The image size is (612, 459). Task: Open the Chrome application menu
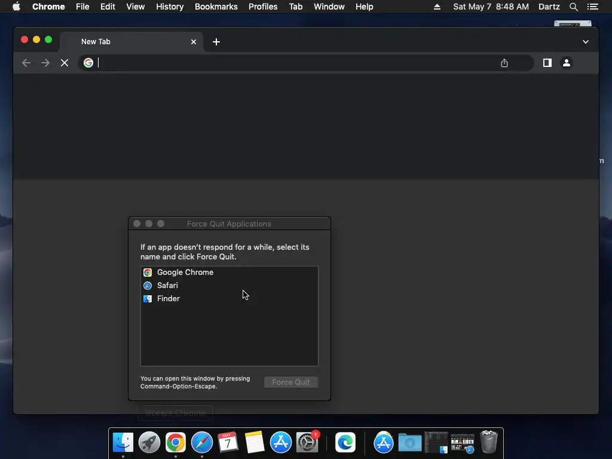click(48, 7)
